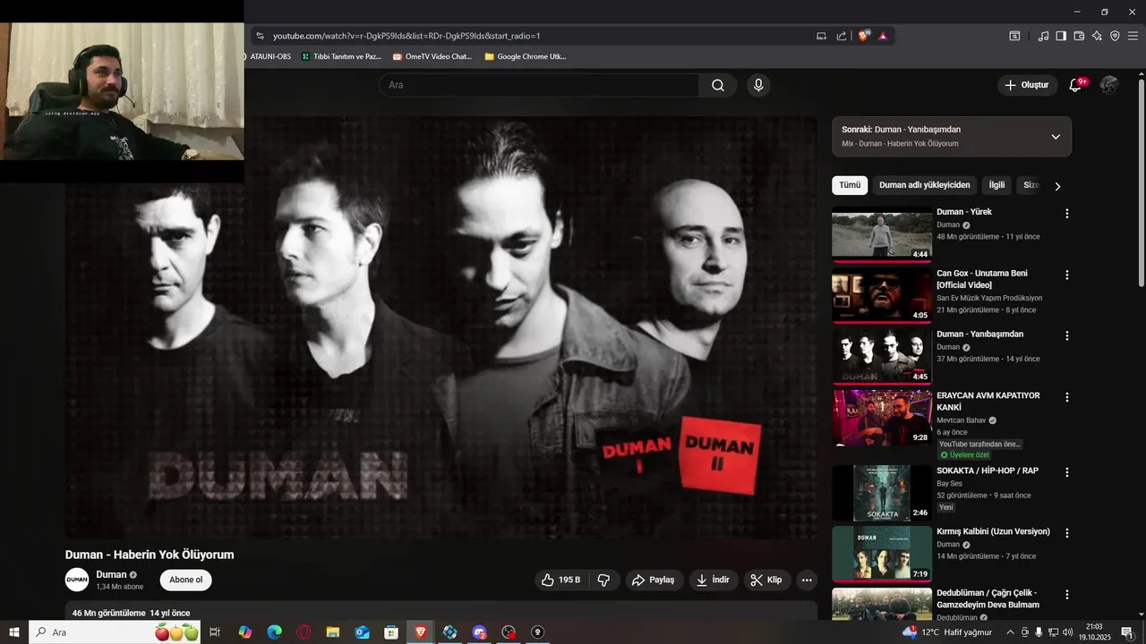Open options menu for Duman - Yanıbaşımdan
The width and height of the screenshot is (1146, 644).
(x=1066, y=335)
